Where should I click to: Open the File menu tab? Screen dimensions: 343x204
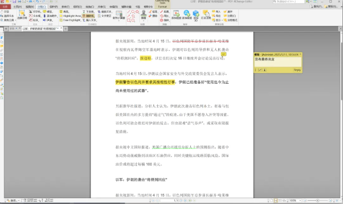pyautogui.click(x=5, y=7)
